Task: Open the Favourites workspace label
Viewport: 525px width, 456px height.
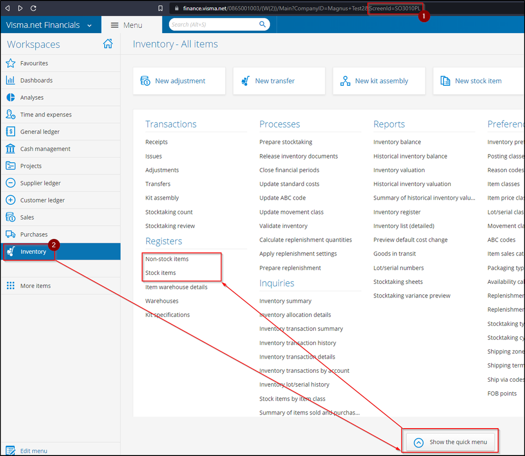Action: (34, 63)
